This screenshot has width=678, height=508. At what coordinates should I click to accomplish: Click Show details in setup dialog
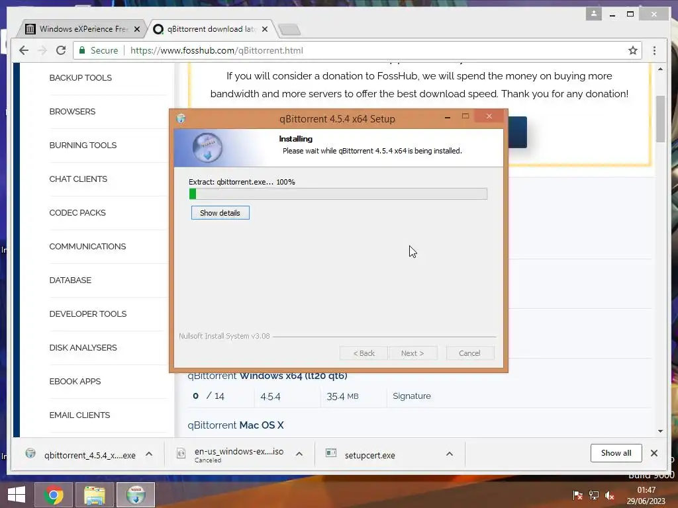(220, 212)
